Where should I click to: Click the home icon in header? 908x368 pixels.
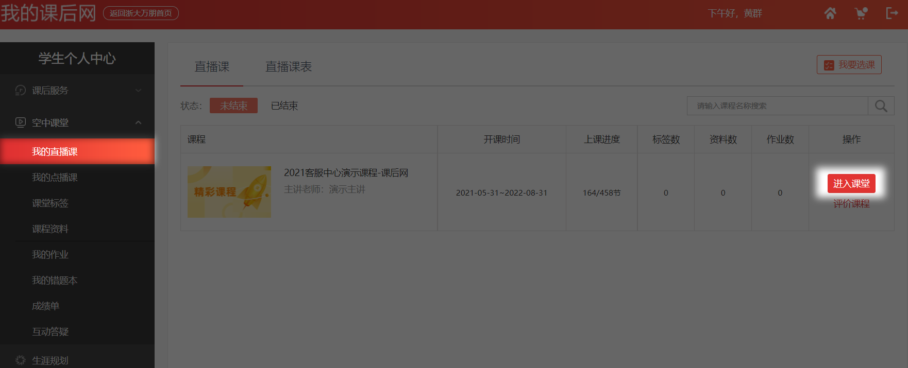pos(830,13)
